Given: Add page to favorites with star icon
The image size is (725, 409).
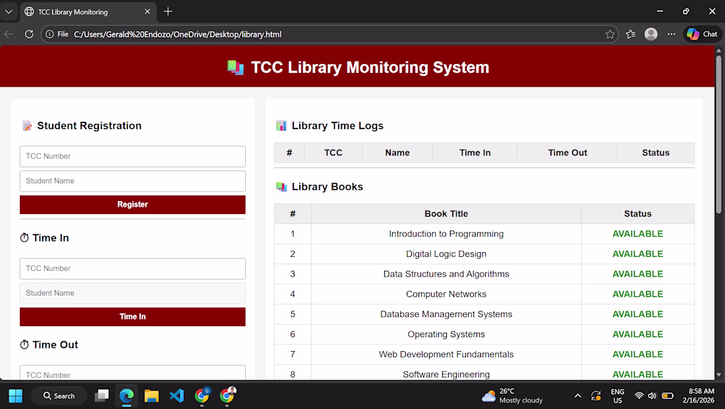Looking at the screenshot, I should [610, 34].
